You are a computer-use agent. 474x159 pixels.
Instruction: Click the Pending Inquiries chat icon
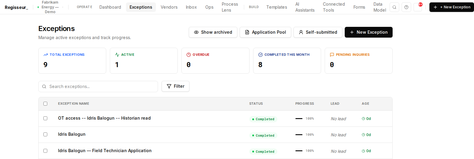coord(332,55)
